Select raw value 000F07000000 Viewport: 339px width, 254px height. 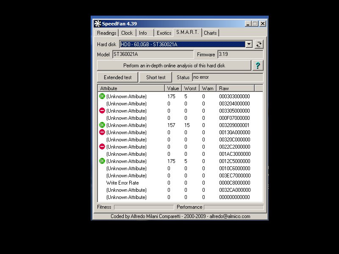point(234,118)
